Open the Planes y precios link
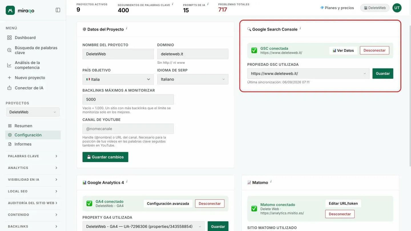Screen dimensions: 411x231 337,8
